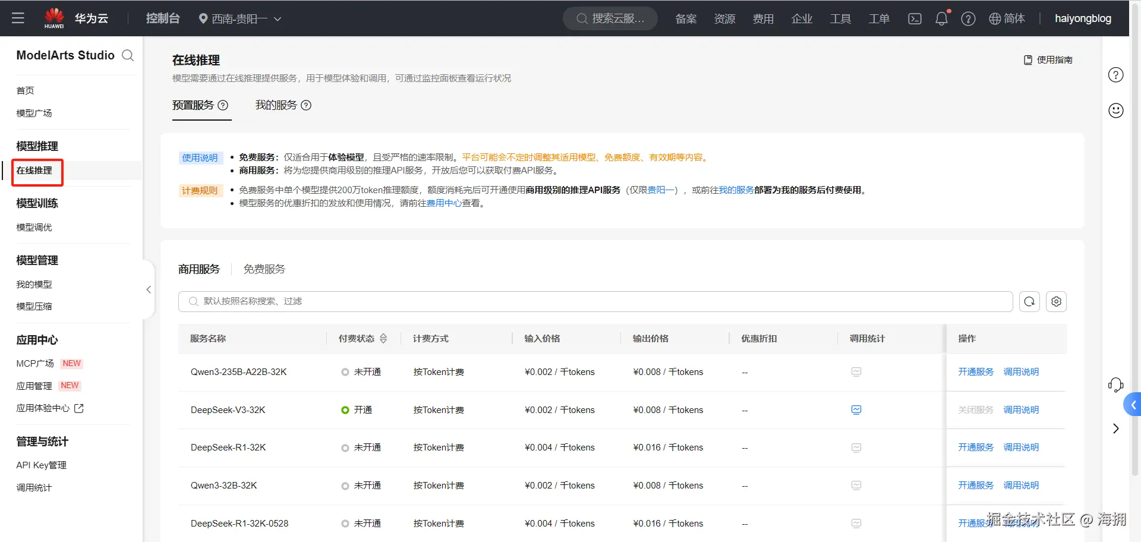Open 模型广场 in the sidebar
The width and height of the screenshot is (1141, 542).
click(x=34, y=113)
